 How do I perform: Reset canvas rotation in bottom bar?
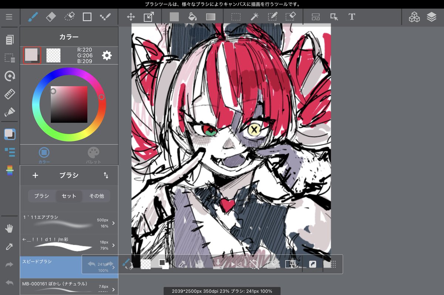click(x=254, y=264)
